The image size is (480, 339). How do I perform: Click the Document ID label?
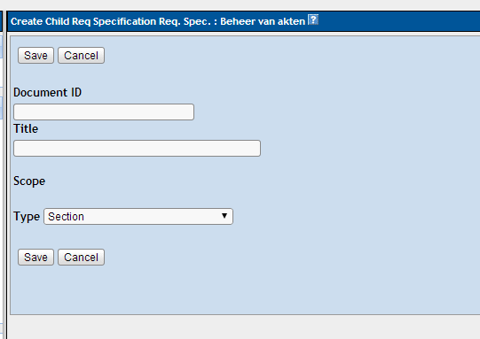tap(47, 92)
